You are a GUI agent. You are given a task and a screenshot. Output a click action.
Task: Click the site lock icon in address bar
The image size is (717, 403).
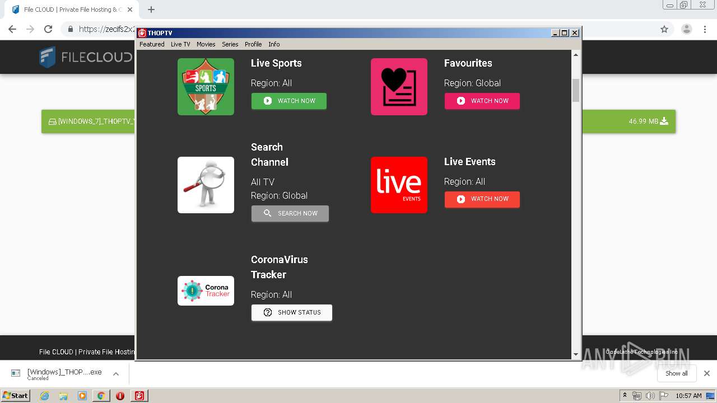[x=71, y=29]
